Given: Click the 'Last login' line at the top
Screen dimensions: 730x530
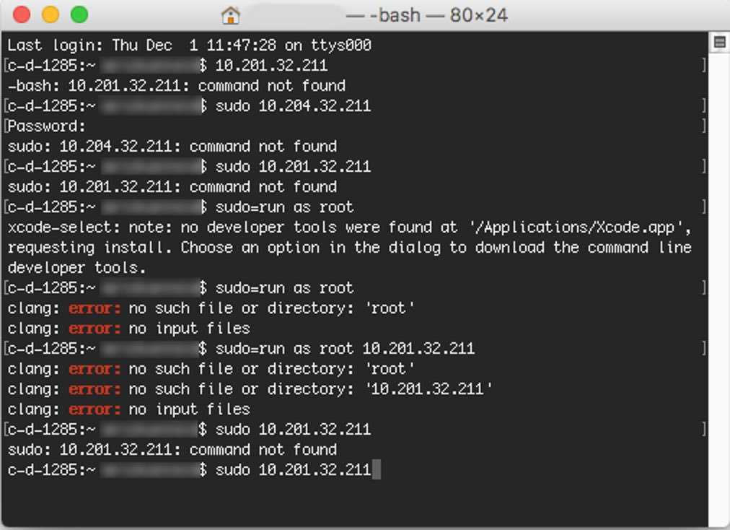Looking at the screenshot, I should (x=188, y=45).
